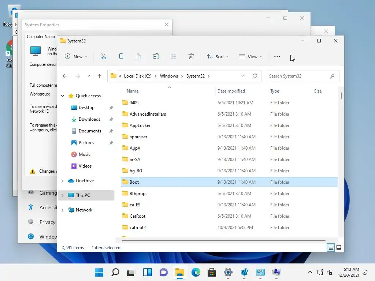Image resolution: width=375 pixels, height=281 pixels.
Task: Go forward with the right arrow
Action: [x=78, y=76]
